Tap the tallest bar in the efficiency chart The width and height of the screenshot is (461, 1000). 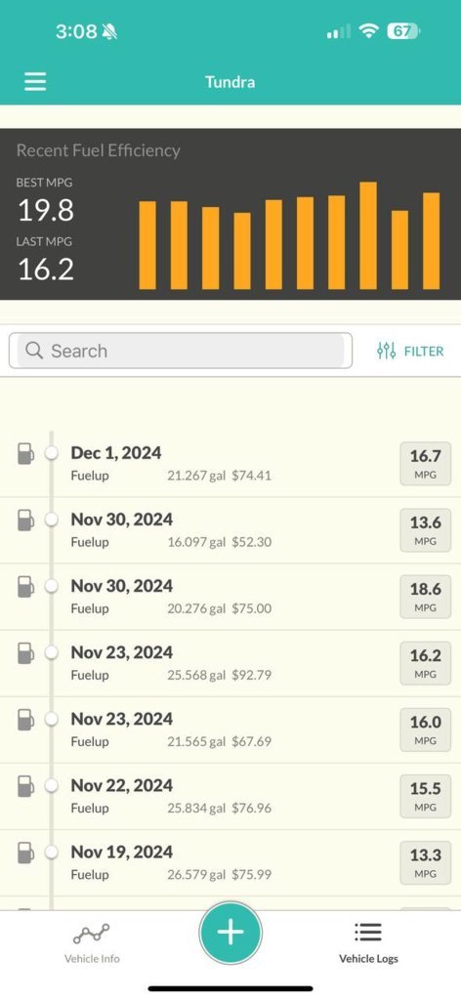368,236
